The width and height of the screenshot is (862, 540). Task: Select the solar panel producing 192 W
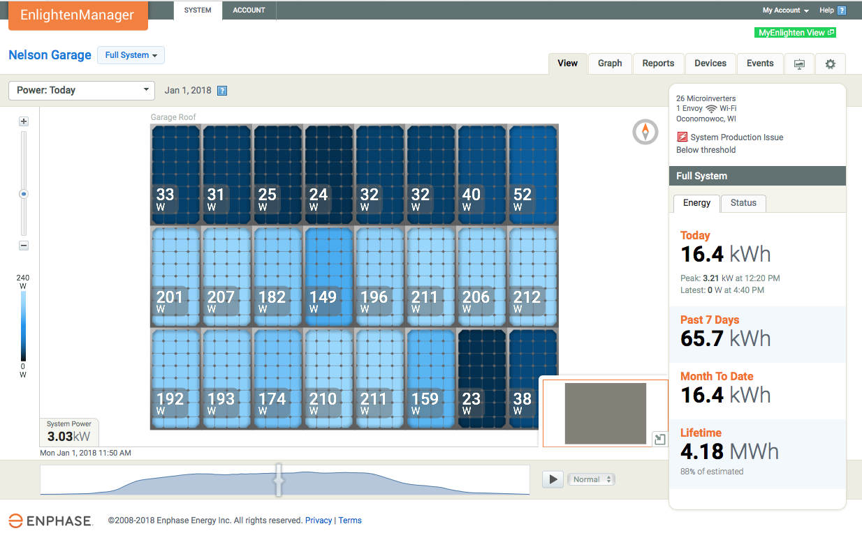[175, 378]
